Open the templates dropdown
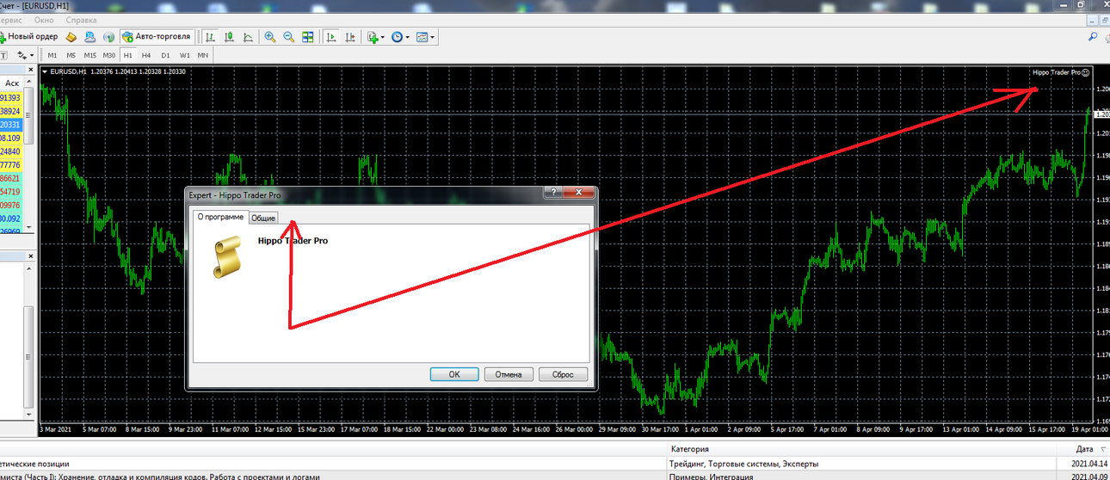The image size is (1110, 480). click(x=425, y=37)
